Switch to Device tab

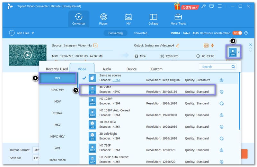(x=131, y=69)
